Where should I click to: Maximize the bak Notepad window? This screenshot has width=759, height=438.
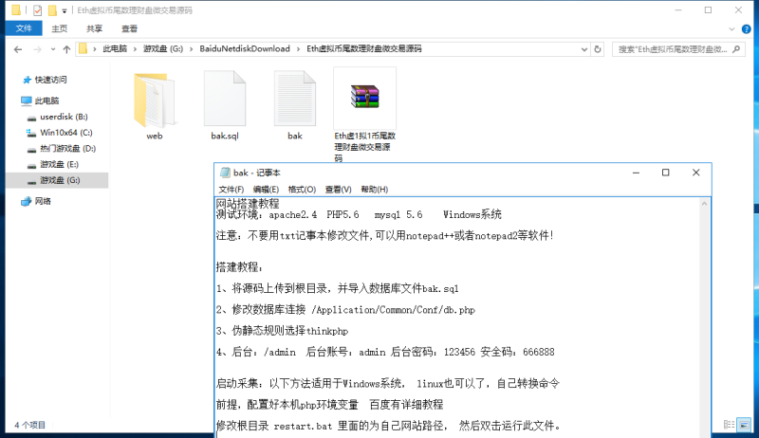click(666, 173)
